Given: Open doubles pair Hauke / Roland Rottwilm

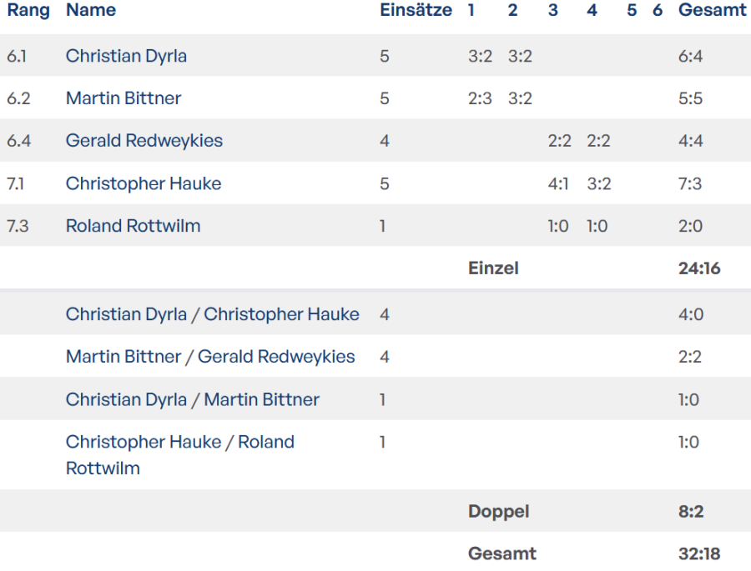Looking at the screenshot, I should [179, 442].
